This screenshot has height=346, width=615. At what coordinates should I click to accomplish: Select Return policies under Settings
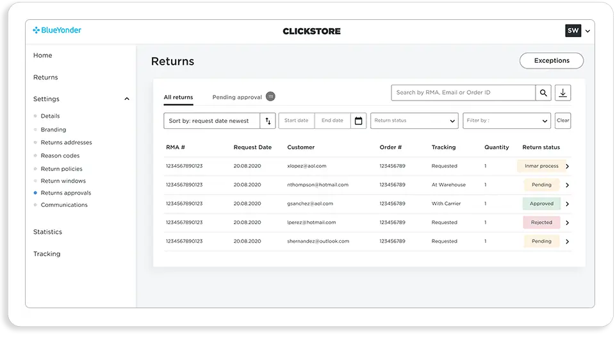point(61,169)
